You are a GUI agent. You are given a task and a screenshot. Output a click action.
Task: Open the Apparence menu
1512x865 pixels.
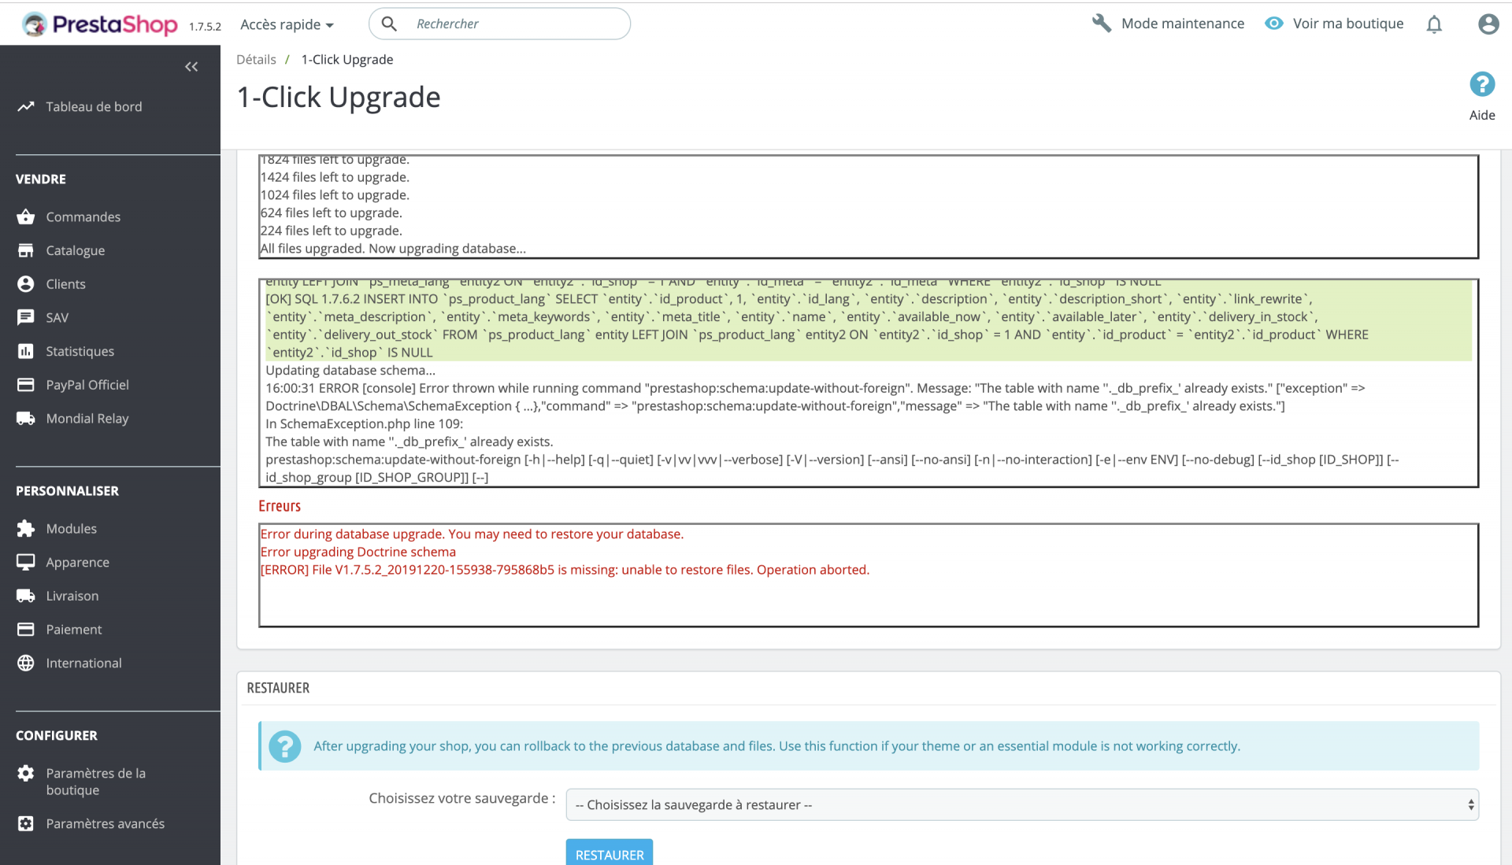pos(77,562)
